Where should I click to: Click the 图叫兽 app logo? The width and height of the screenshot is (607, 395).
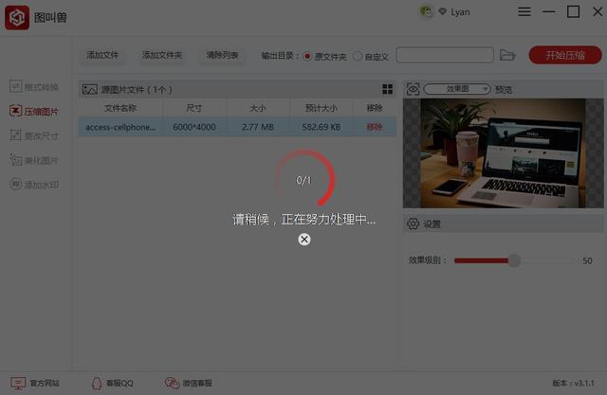point(17,17)
